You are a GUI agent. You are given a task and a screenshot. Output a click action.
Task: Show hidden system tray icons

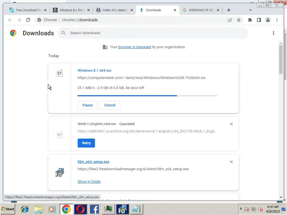point(241,209)
